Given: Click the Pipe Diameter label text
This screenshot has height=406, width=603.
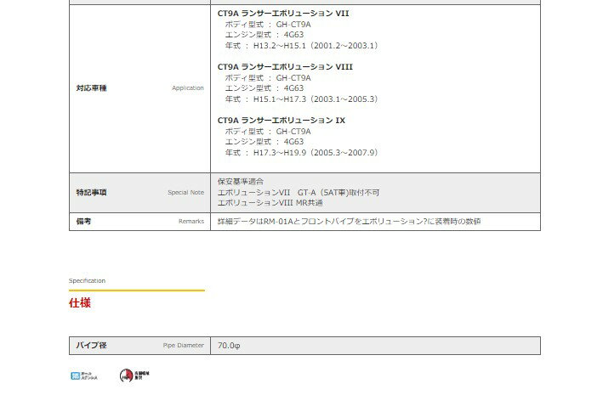Looking at the screenshot, I should [183, 346].
